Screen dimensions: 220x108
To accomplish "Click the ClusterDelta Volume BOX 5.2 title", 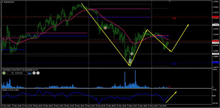I will [12, 70].
